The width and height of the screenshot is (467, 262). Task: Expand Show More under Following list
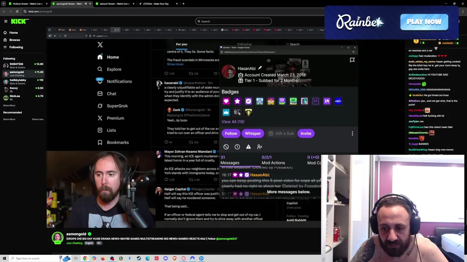[x=9, y=106]
